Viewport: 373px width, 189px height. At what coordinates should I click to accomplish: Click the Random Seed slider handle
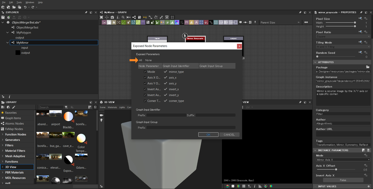[317, 56]
